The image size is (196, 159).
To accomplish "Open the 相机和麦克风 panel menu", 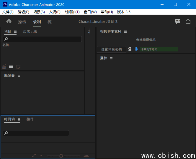I will (125, 32).
